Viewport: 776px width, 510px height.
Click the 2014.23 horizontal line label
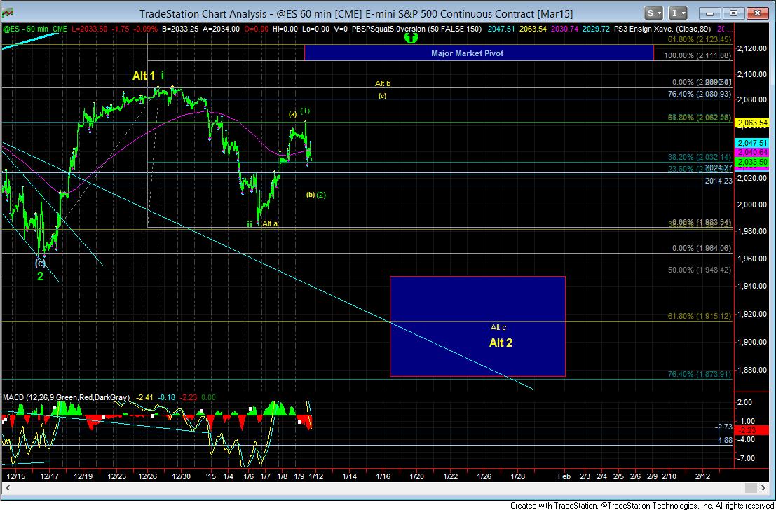719,181
